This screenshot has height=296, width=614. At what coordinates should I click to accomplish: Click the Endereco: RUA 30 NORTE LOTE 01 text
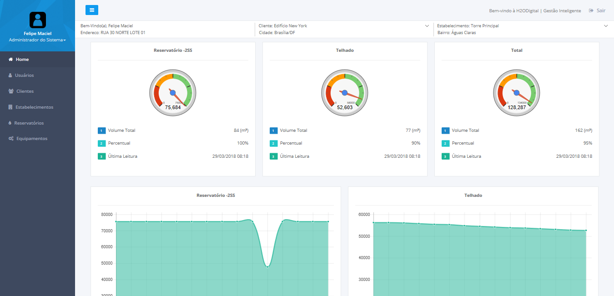pyautogui.click(x=113, y=33)
